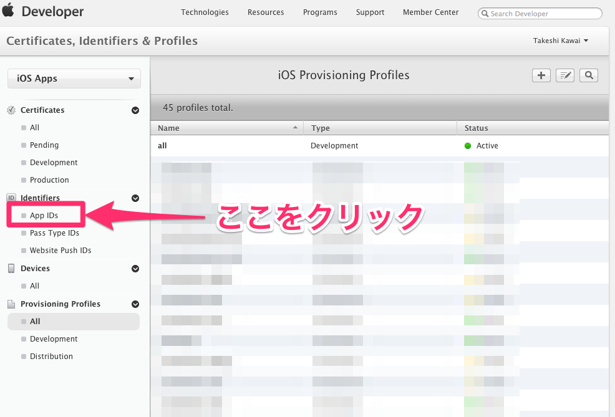This screenshot has width=615, height=417.
Task: Select the profile named all
Action: 162,146
